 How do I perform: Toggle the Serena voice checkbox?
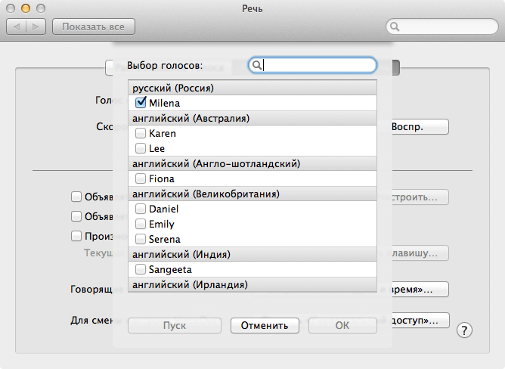[x=141, y=239]
